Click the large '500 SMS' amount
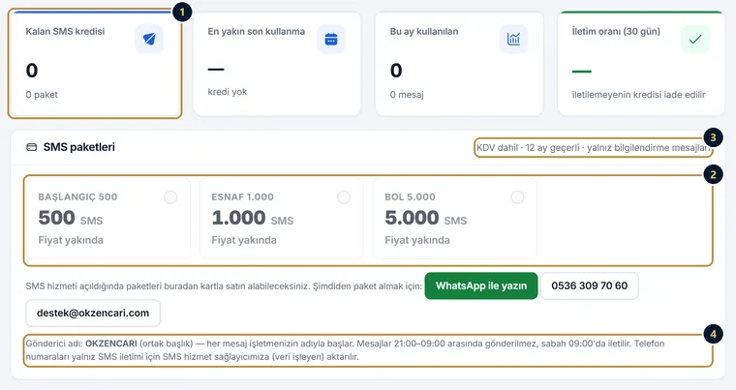This screenshot has width=736, height=390. point(71,219)
